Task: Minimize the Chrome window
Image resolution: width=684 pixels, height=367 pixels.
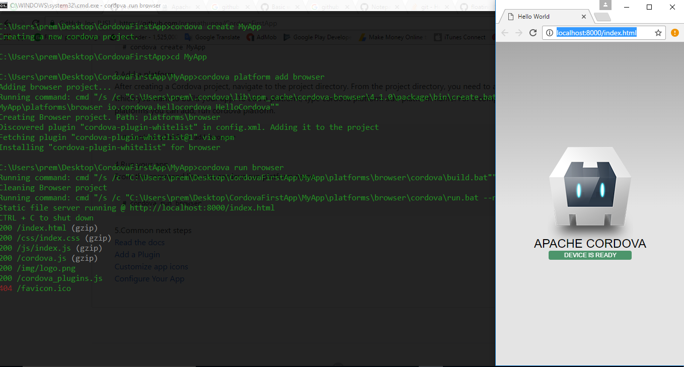Action: click(x=627, y=7)
